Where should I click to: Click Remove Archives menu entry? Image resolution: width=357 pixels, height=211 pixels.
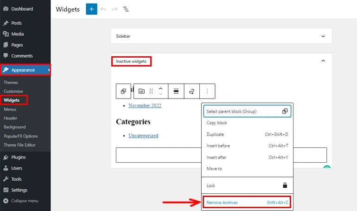coord(247,202)
